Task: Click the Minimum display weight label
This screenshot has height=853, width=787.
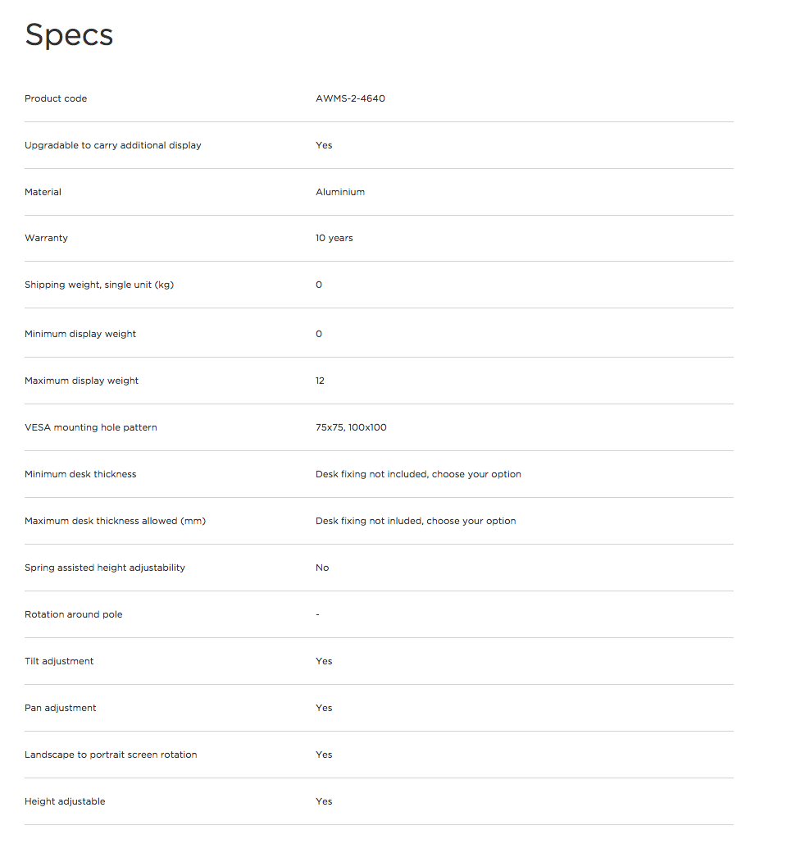Action: point(80,334)
